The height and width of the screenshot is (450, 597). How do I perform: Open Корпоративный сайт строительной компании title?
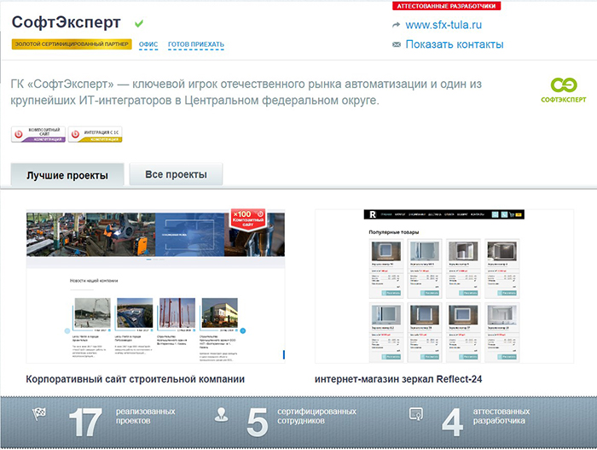pyautogui.click(x=135, y=379)
